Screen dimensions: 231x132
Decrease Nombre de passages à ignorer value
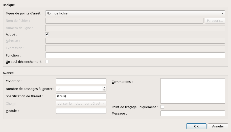[x=104, y=90]
